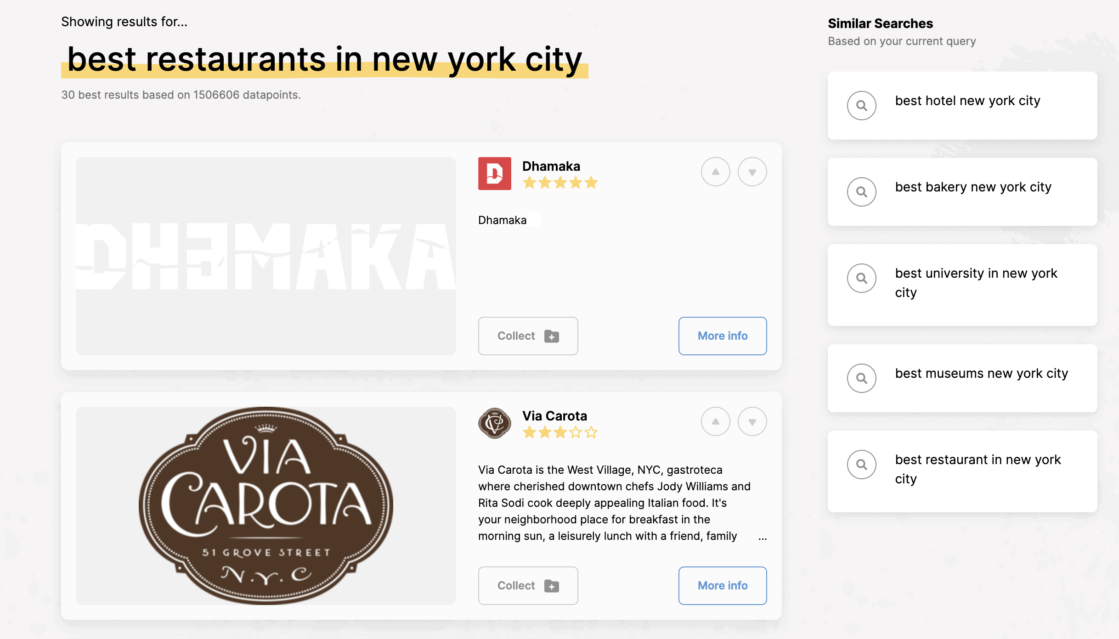Click the upvote arrow icon on Dhamaka

(715, 171)
